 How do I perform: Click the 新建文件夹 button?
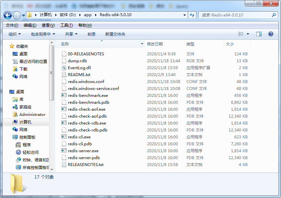pos(115,34)
